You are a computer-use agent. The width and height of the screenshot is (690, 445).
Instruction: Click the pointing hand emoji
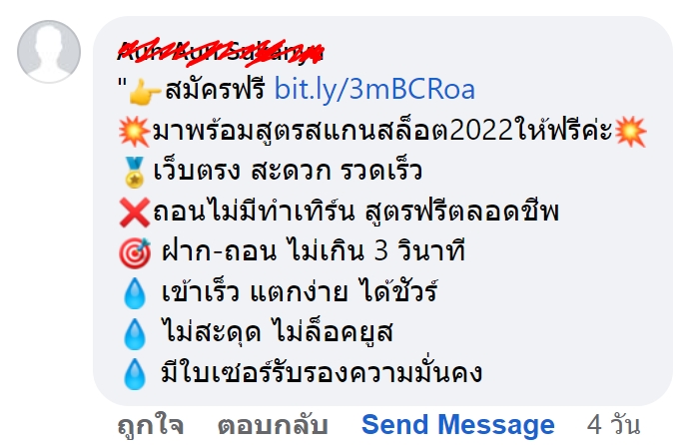[x=145, y=92]
